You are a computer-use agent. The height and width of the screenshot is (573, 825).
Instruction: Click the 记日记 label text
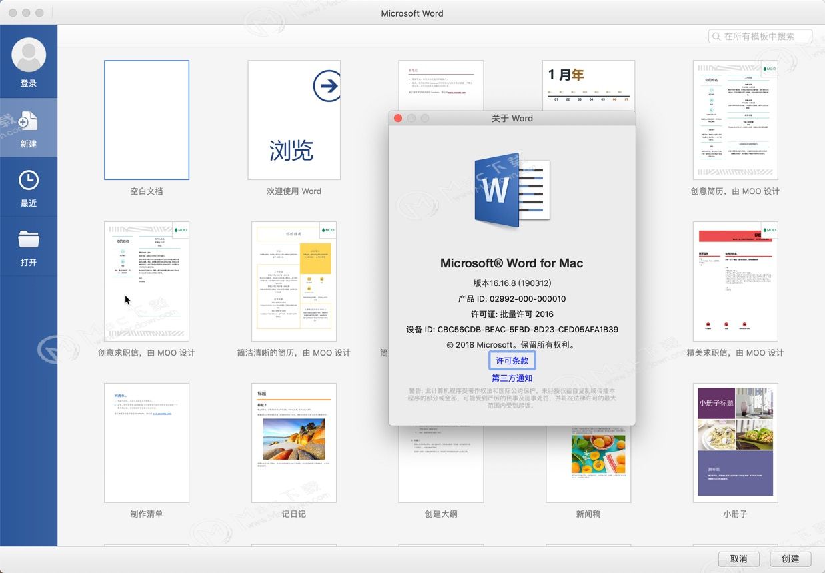coord(294,514)
